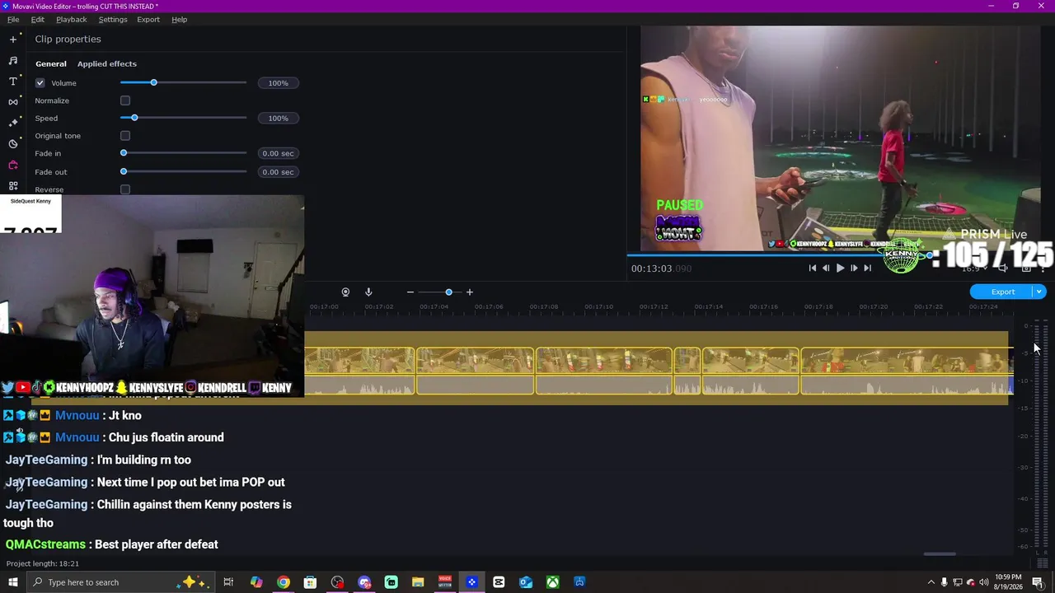Open the notification center icon

(x=1038, y=582)
